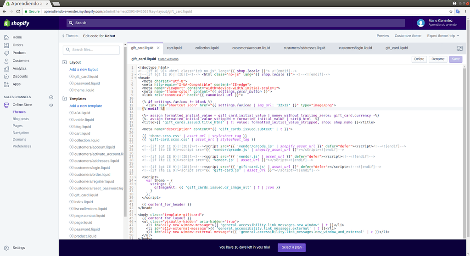This screenshot has height=256, width=470.
Task: Go to Blog posts menu
Action: 21,119
